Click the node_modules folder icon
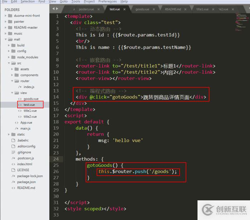 point(14,57)
